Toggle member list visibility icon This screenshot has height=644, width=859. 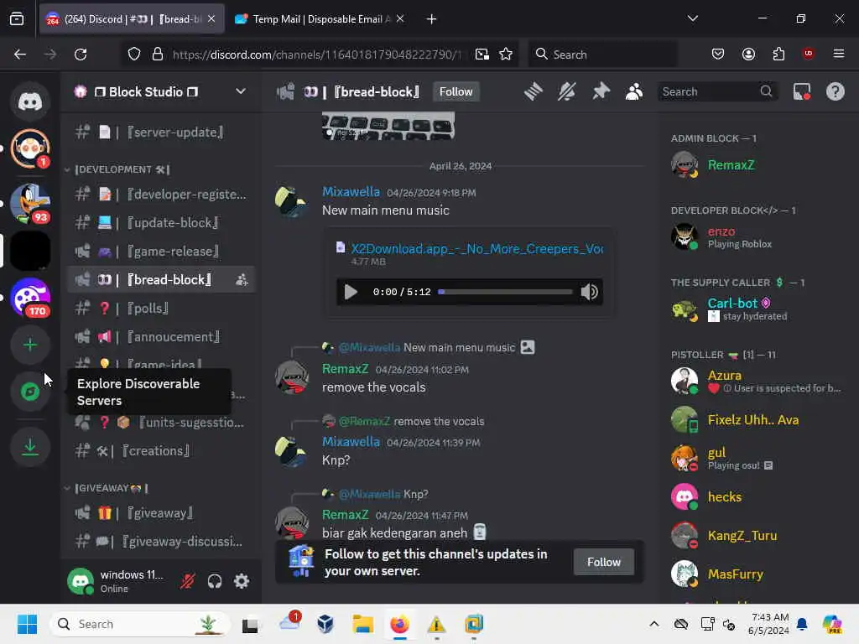(x=634, y=91)
